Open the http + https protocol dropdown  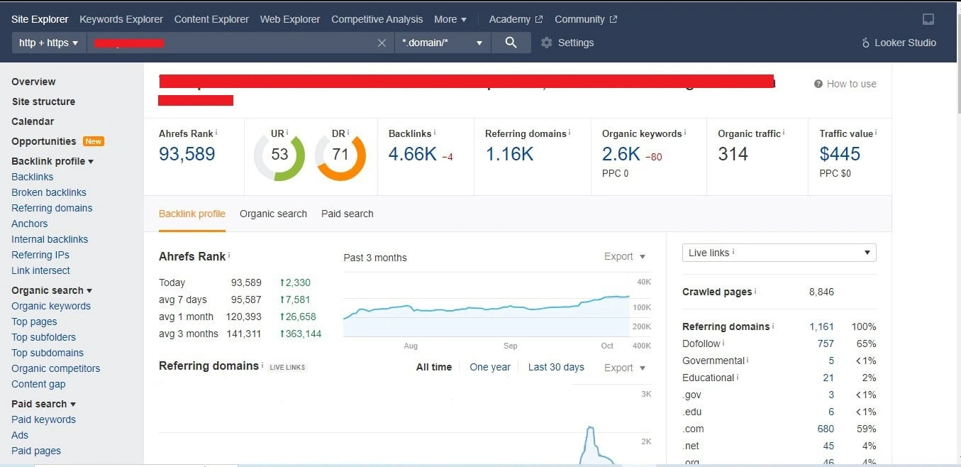pos(49,43)
